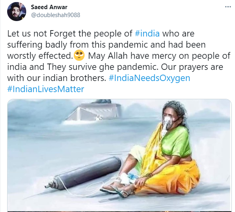The height and width of the screenshot is (212, 235).
Task: Click the grey oxygen cylinder in the illustration
Action: tap(83, 173)
